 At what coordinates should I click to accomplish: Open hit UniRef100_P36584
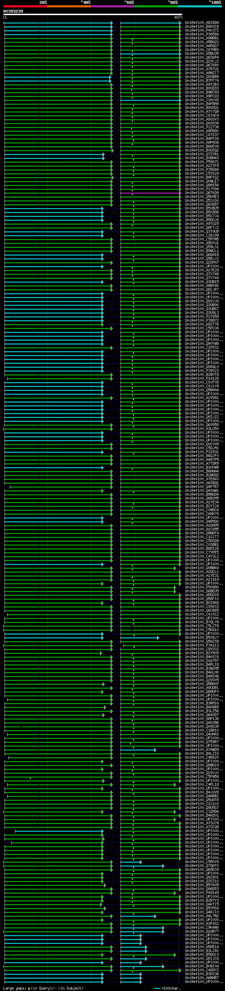pyautogui.click(x=202, y=34)
